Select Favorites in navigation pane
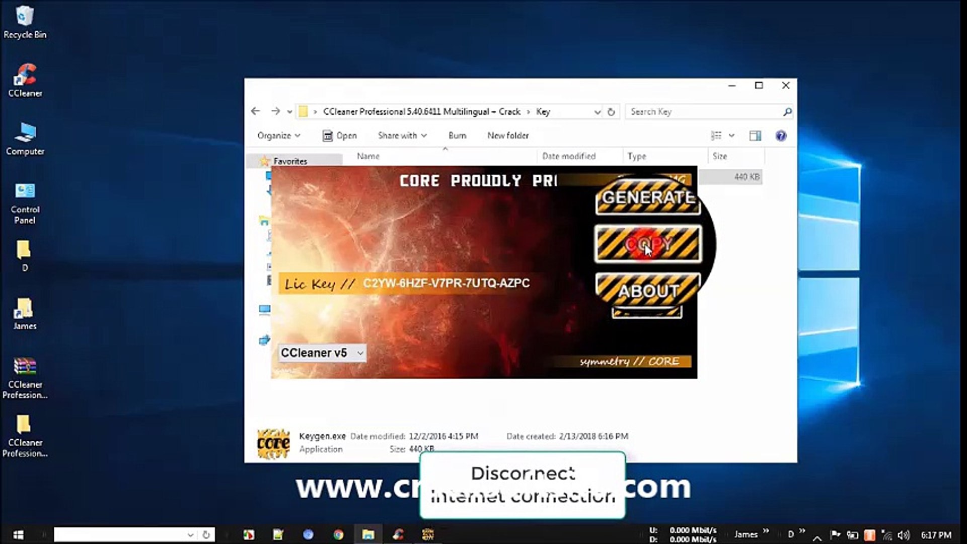This screenshot has height=544, width=967. (x=290, y=161)
